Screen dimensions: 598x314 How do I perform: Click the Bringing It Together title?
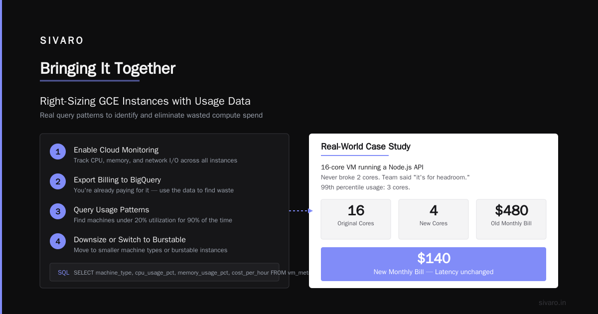(108, 68)
